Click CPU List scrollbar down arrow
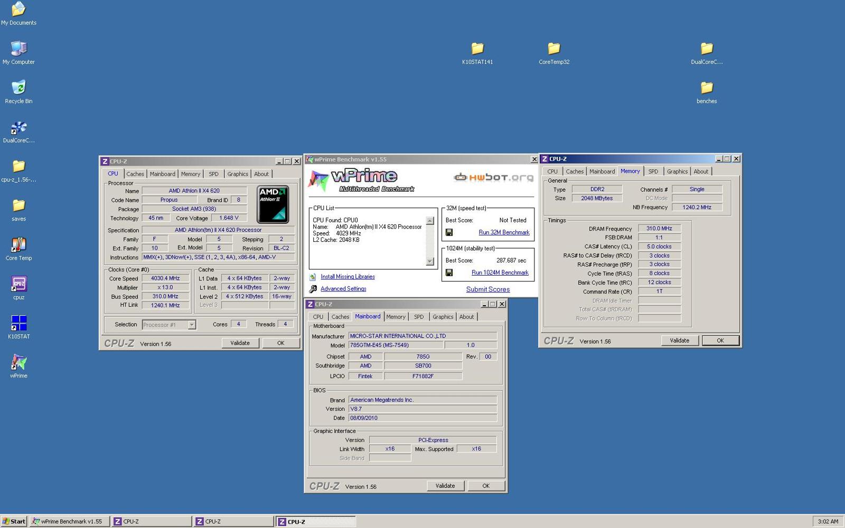Viewport: 845px width, 528px height. tap(430, 261)
